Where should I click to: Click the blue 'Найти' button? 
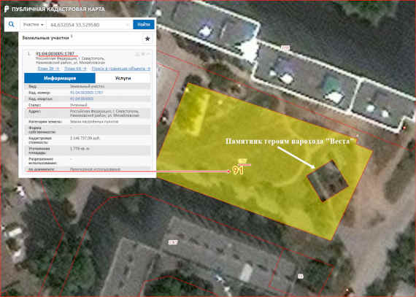click(x=144, y=24)
